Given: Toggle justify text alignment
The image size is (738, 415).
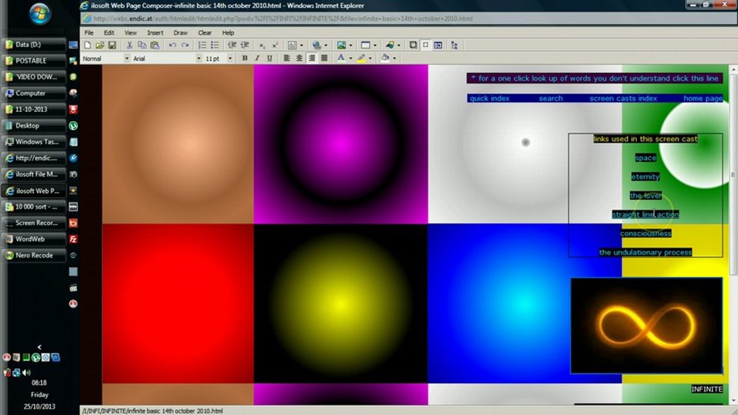Looking at the screenshot, I should coord(324,58).
